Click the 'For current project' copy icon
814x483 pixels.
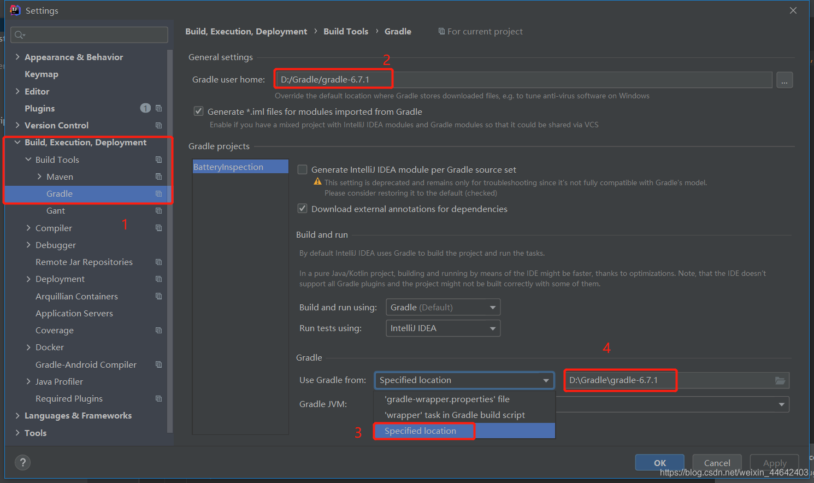click(441, 31)
